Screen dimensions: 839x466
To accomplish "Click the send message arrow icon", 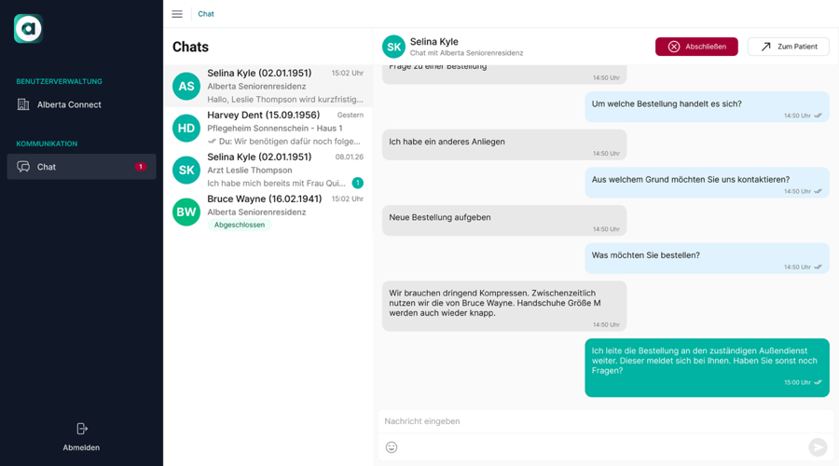I will coord(818,447).
